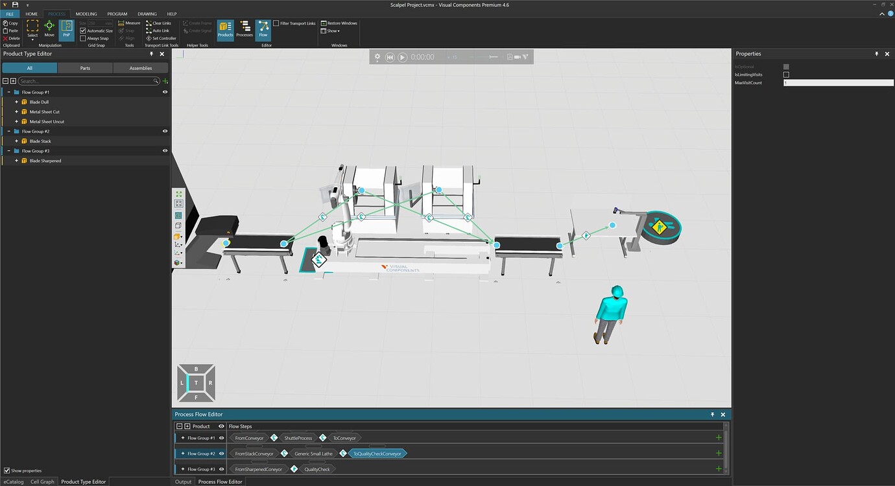The height and width of the screenshot is (486, 895).
Task: Expand the Blade Stack tree item
Action: [16, 141]
